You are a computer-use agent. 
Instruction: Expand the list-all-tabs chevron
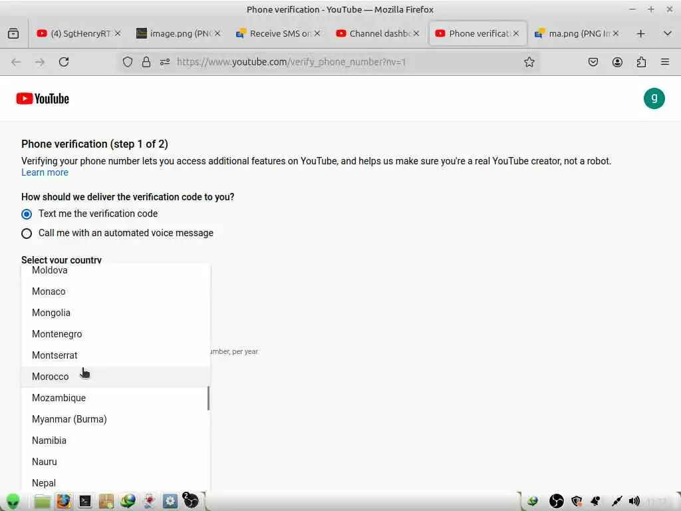pyautogui.click(x=668, y=33)
